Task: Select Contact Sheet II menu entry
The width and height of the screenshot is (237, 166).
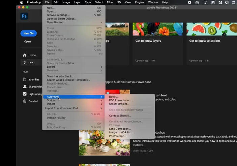Action: tap(120, 115)
